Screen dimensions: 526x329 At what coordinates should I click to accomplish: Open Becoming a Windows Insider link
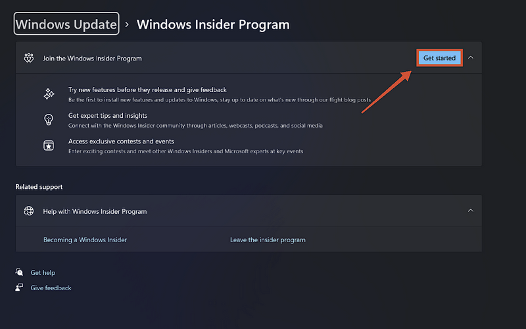[85, 240]
